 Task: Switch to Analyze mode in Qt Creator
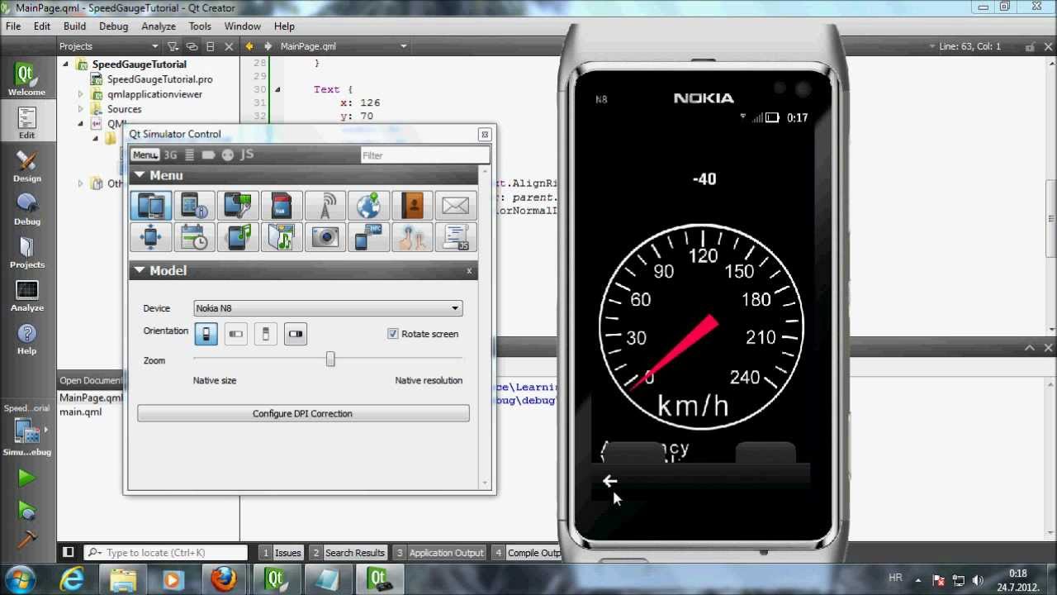click(26, 294)
